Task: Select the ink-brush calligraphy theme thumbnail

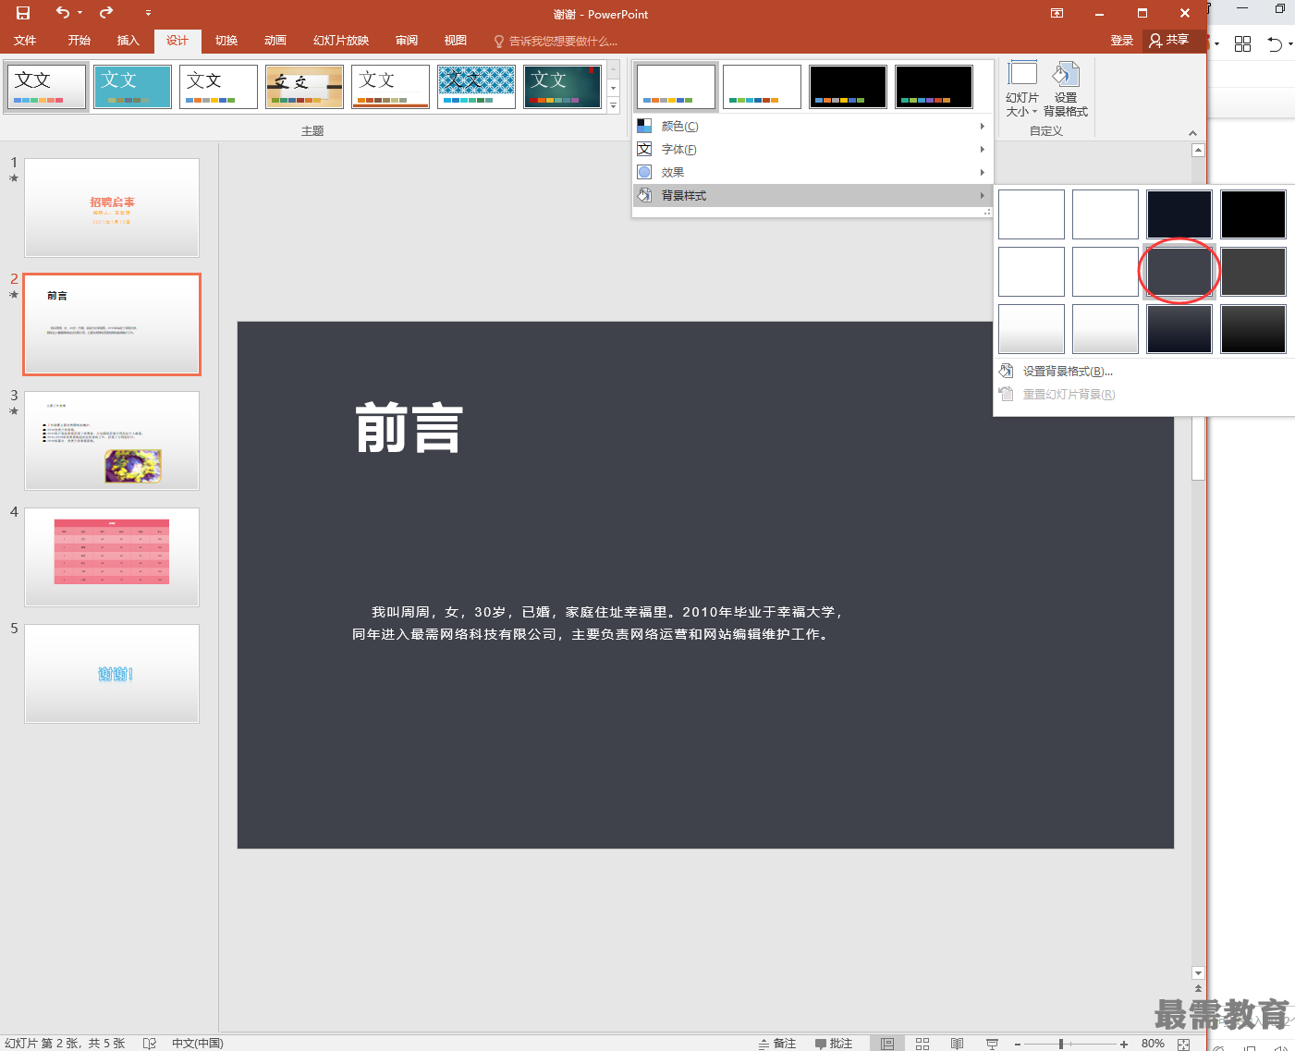Action: (x=304, y=87)
